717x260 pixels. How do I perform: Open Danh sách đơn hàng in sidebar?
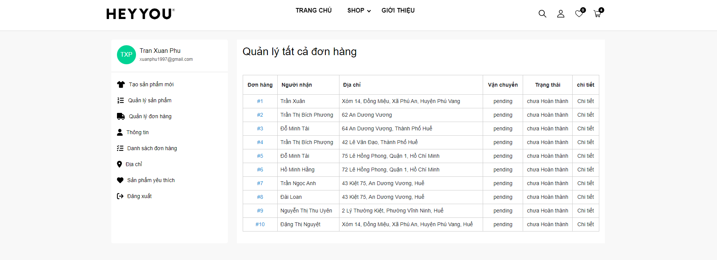pos(152,148)
